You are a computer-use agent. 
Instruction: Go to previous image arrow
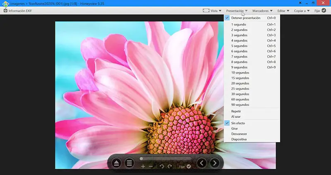[201, 163]
